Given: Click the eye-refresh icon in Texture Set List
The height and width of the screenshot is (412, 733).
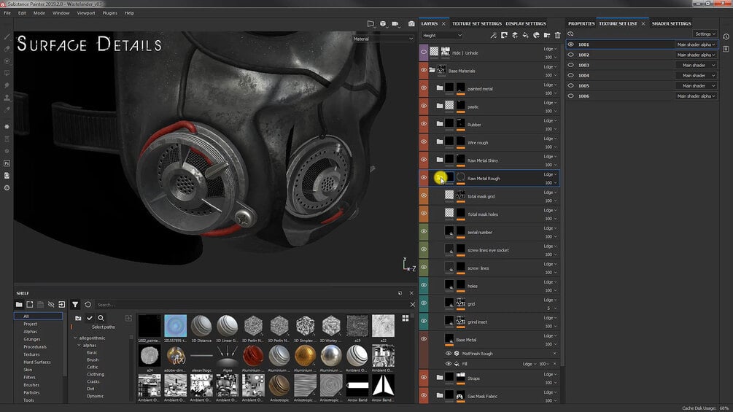Looking at the screenshot, I should coord(570,34).
